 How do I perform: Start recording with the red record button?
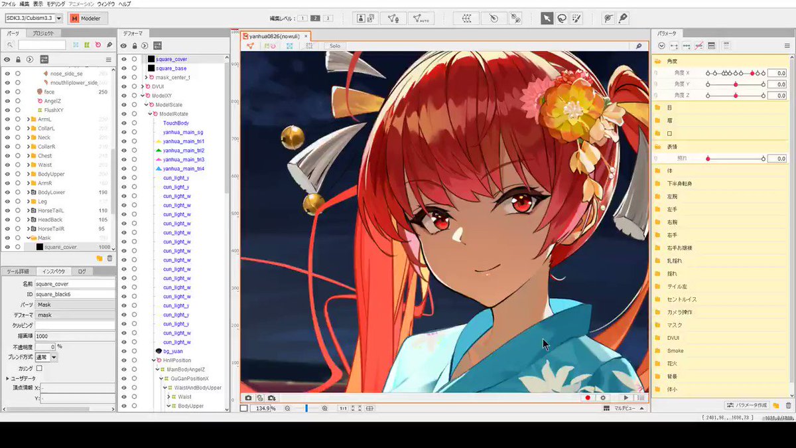pos(588,398)
